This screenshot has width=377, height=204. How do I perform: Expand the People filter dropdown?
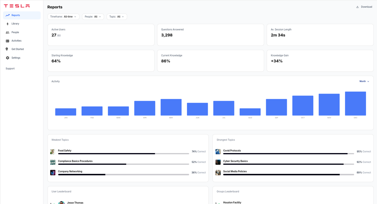[93, 17]
